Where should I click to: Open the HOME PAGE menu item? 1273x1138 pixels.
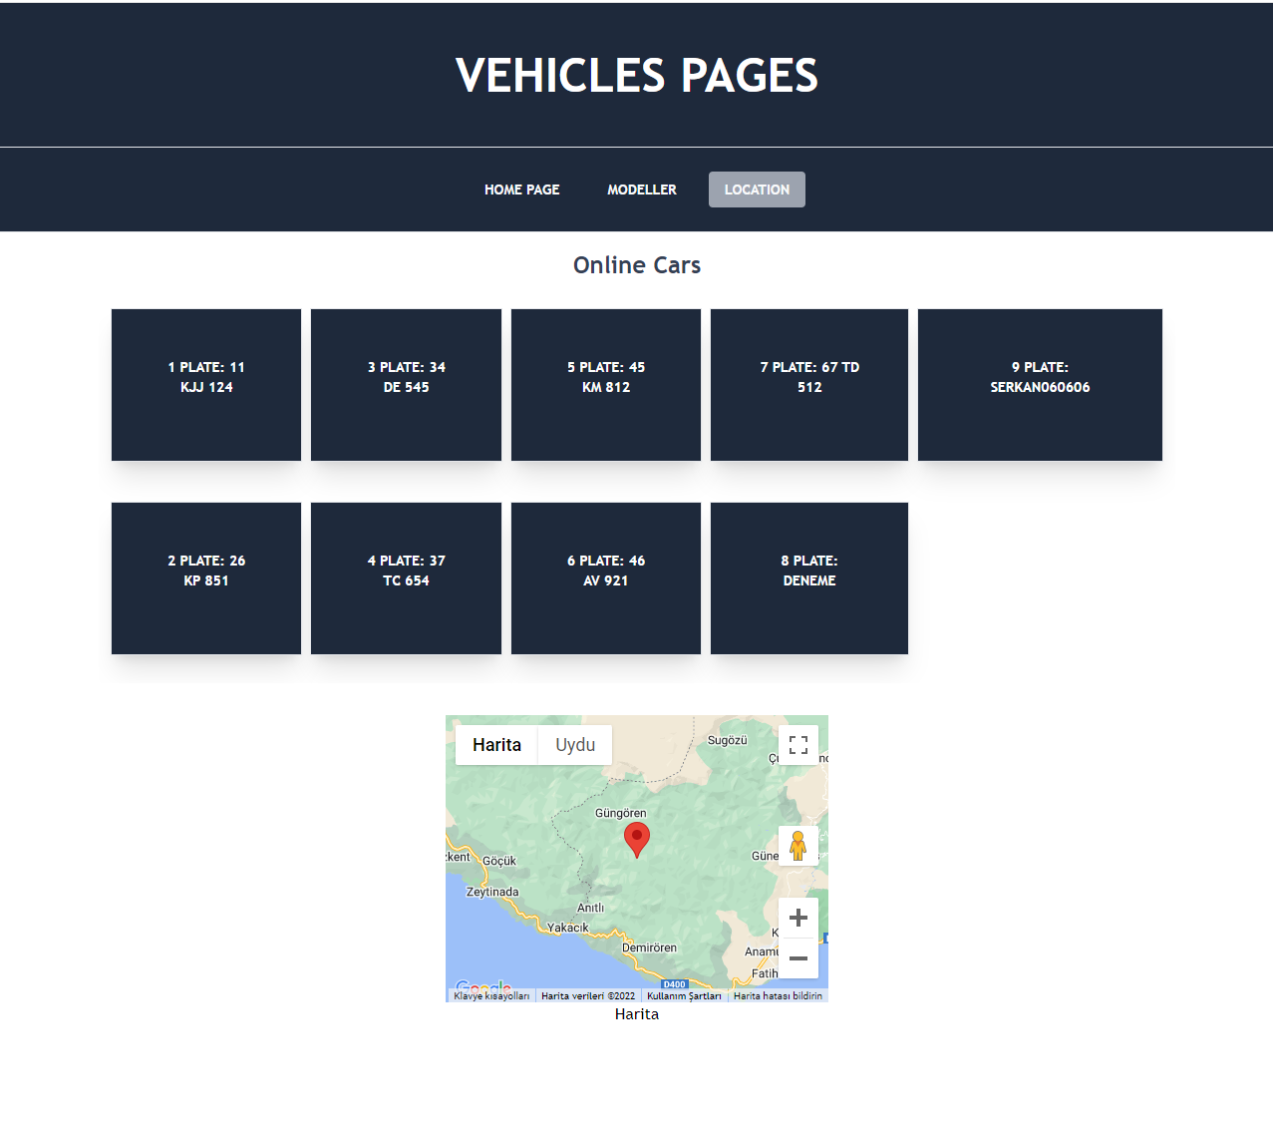tap(521, 190)
